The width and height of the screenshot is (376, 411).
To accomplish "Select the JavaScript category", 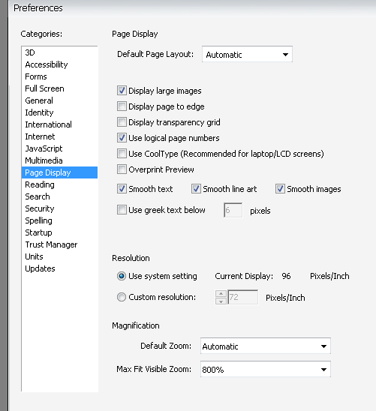I will [44, 148].
